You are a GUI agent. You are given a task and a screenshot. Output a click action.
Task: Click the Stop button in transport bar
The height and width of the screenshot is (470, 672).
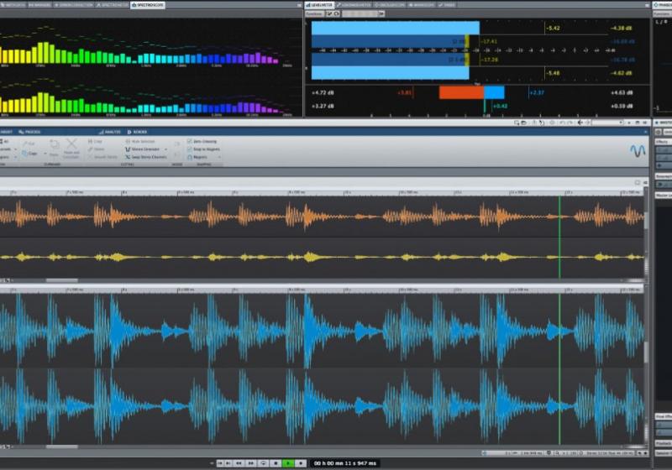tap(276, 462)
